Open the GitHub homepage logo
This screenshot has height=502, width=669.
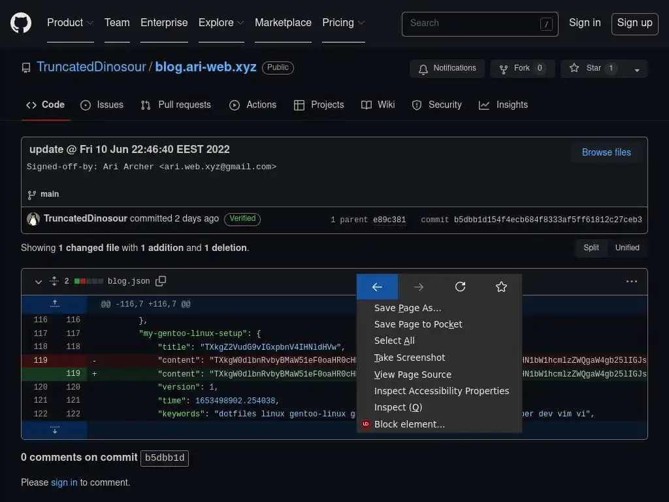point(21,23)
